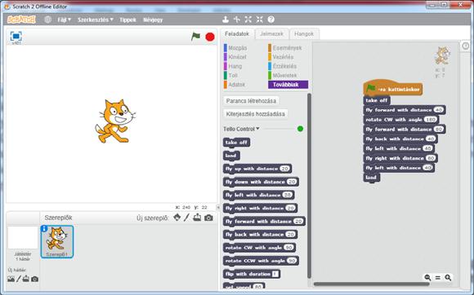Zoom out of the scripts area
This screenshot has height=295, width=474.
tap(427, 278)
